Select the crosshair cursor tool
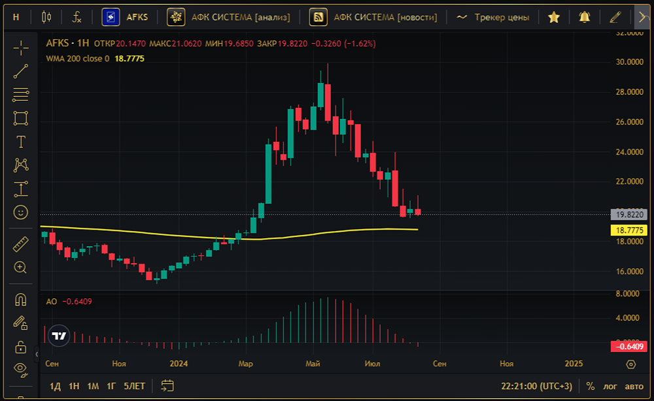654x401 pixels. tap(20, 48)
